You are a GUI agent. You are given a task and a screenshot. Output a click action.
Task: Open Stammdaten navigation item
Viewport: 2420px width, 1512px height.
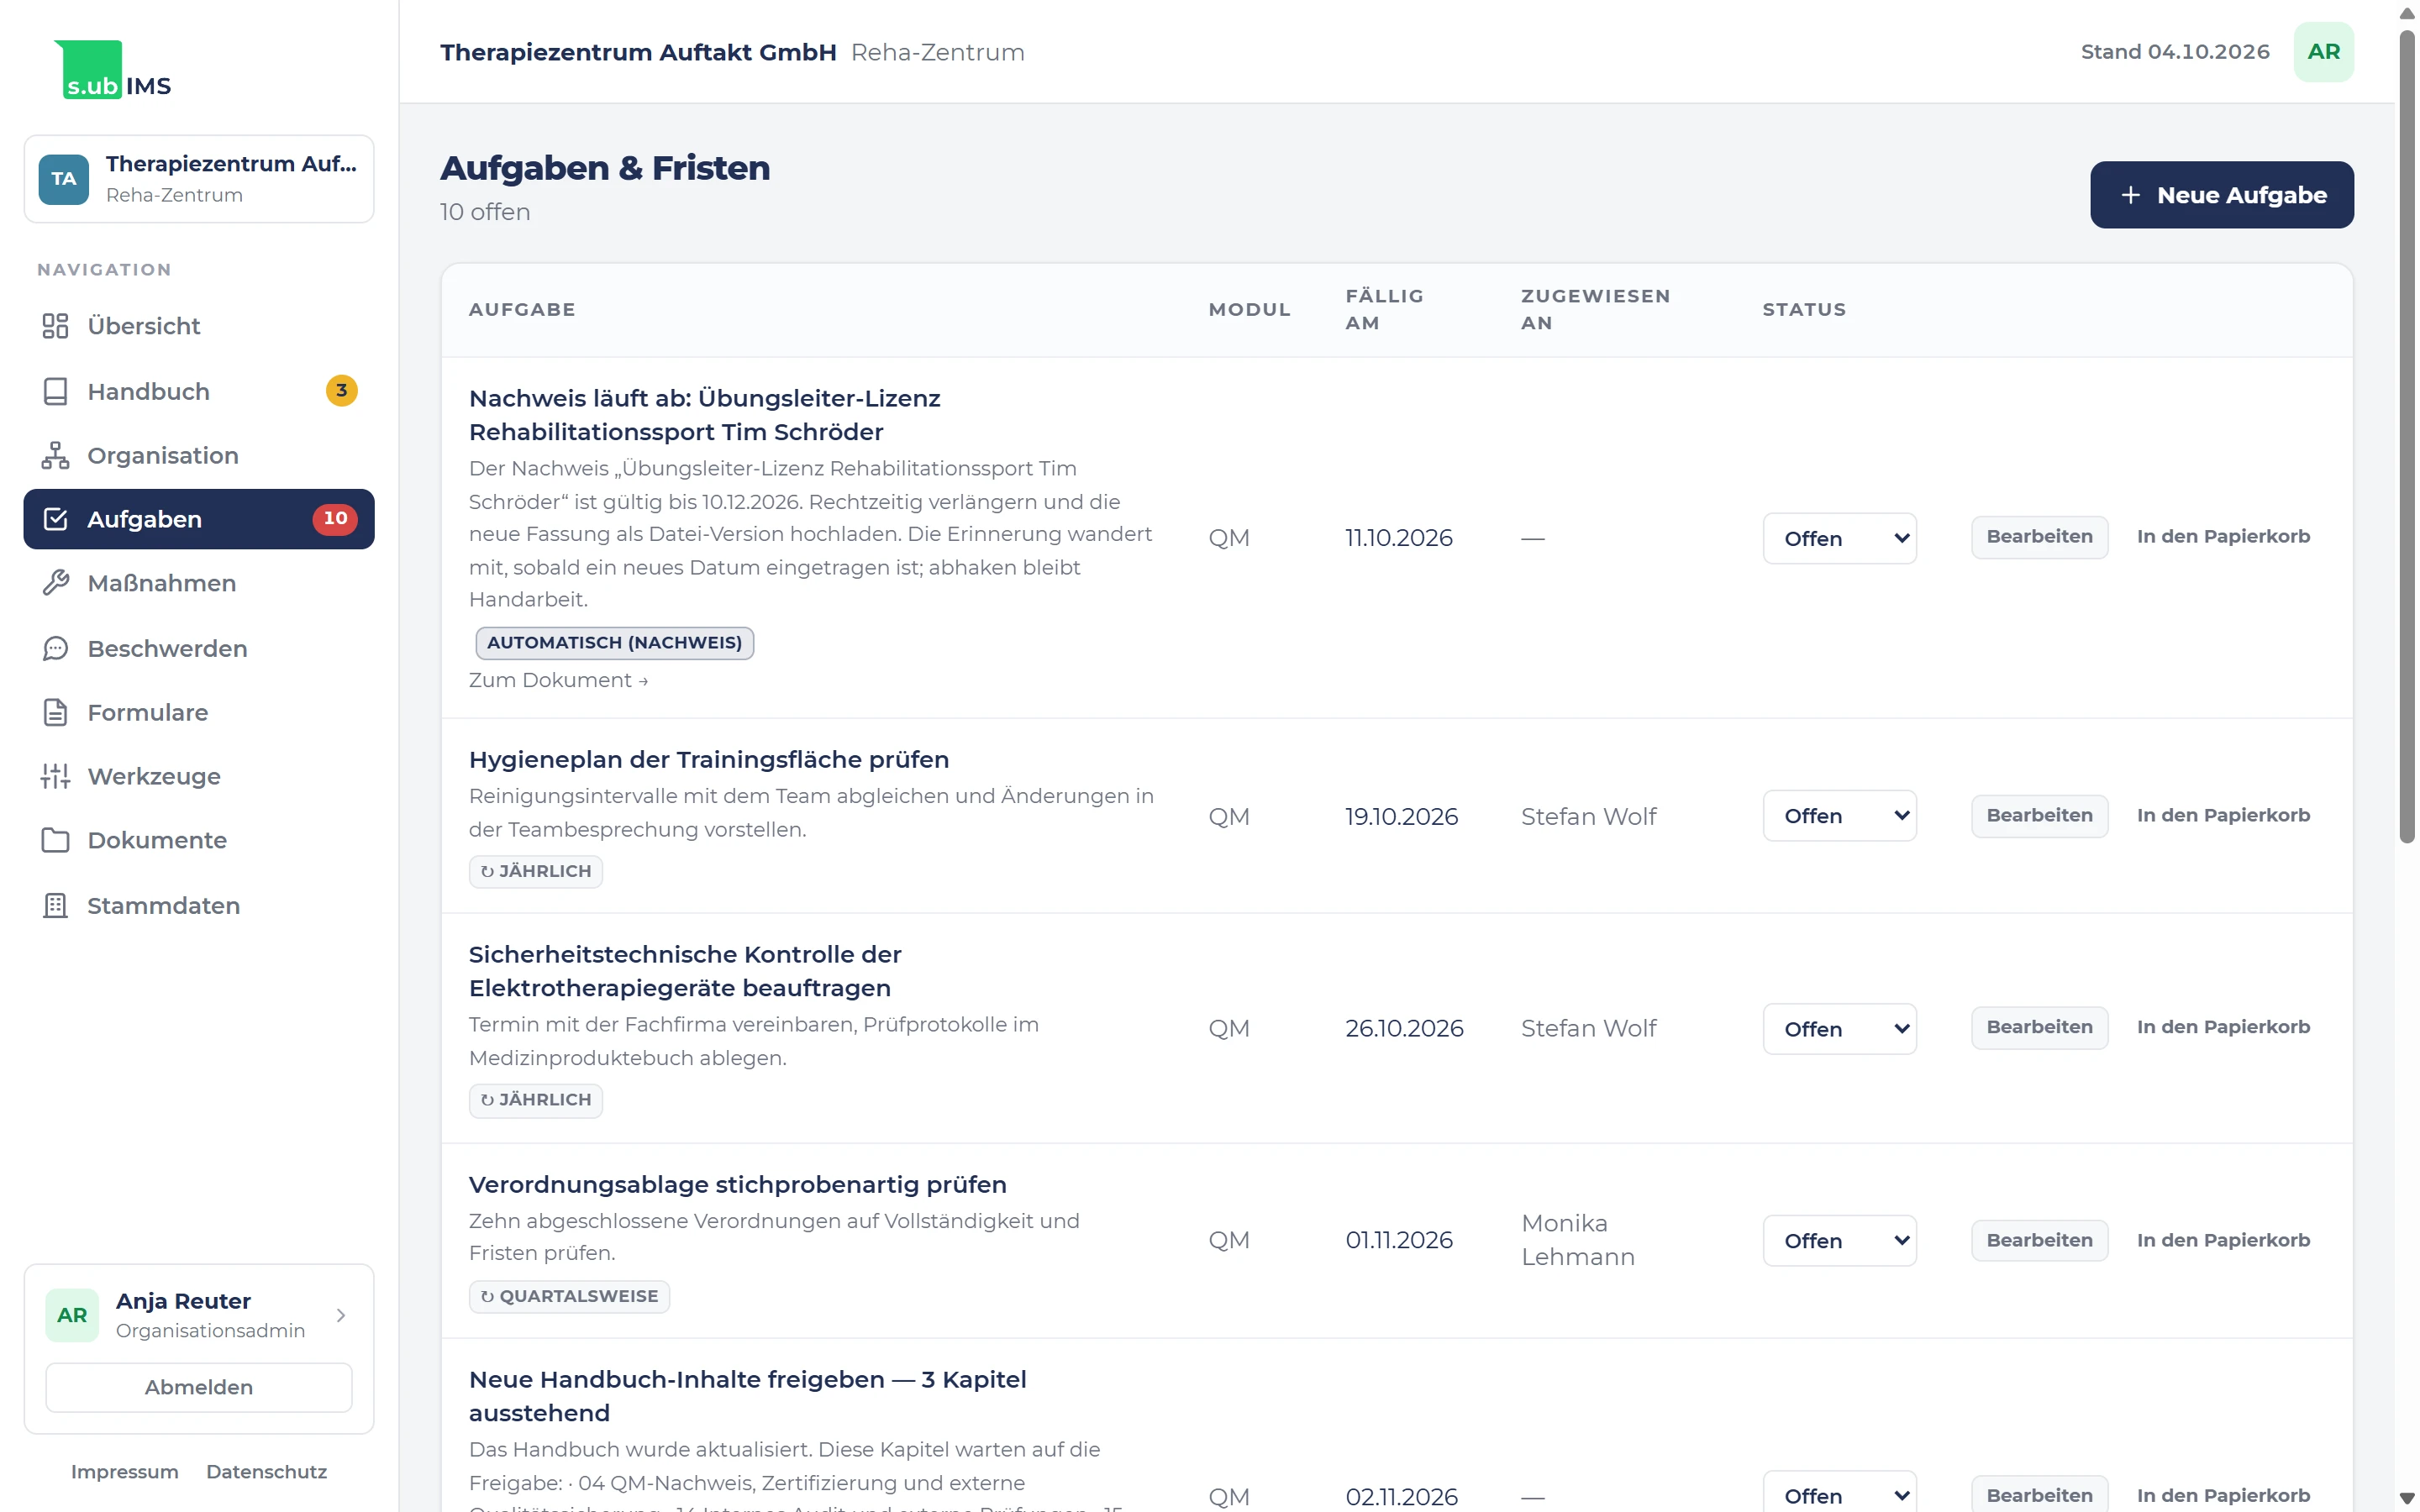tap(199, 905)
